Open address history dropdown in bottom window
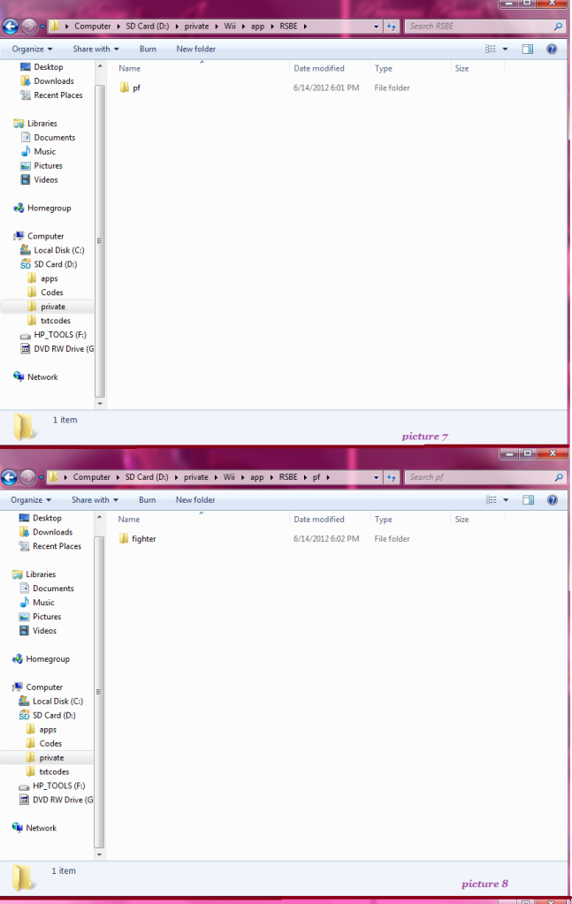This screenshot has width=572, height=904. [x=376, y=477]
